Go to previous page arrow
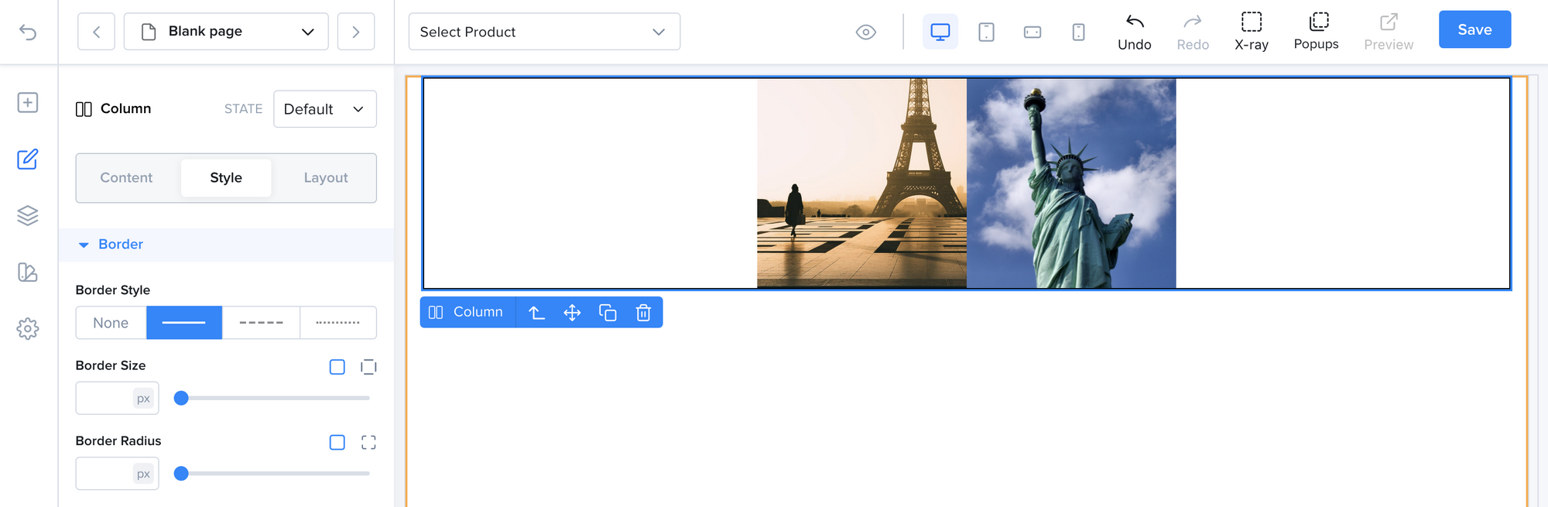Viewport: 1548px width, 507px height. coord(96,32)
